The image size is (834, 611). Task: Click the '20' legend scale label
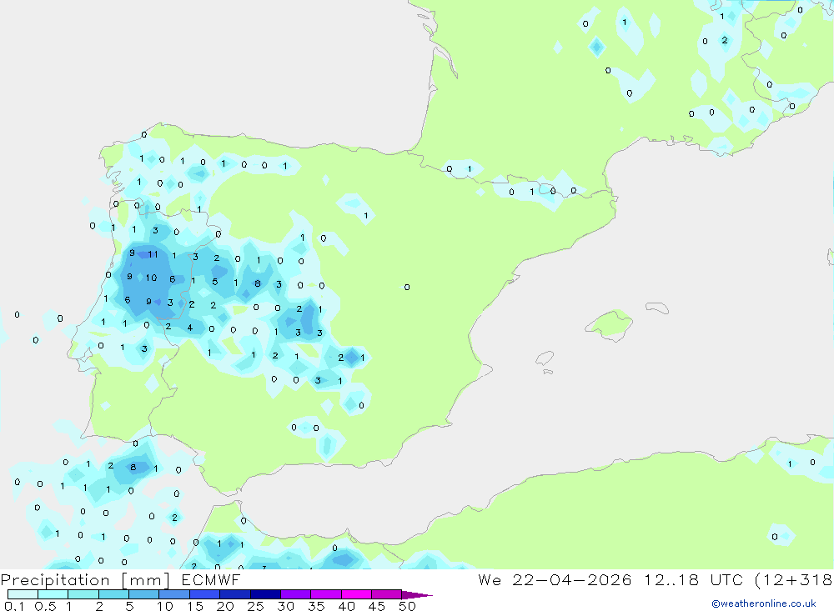[225, 606]
